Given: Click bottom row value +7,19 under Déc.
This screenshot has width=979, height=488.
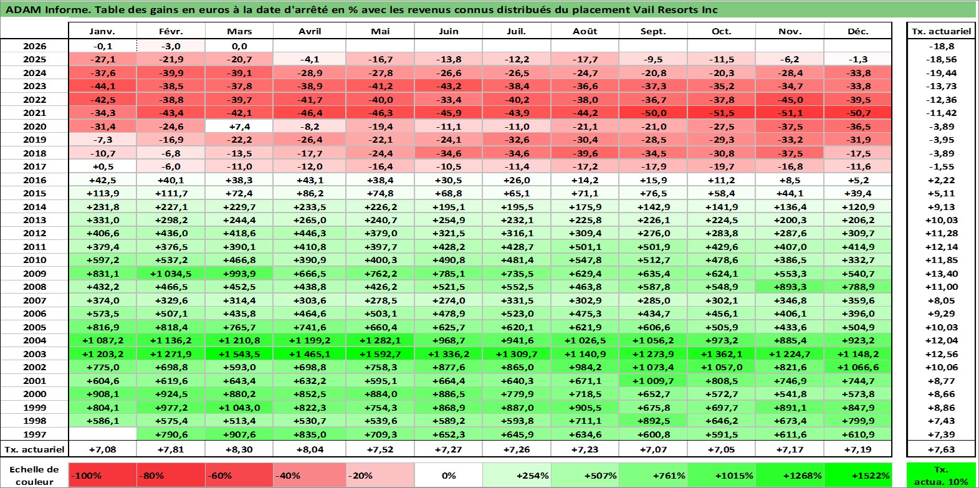Looking at the screenshot, I should point(858,449).
